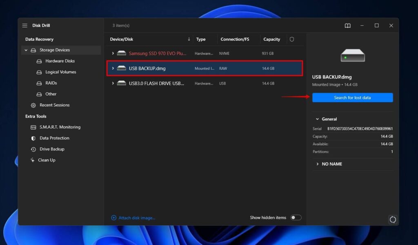Expand the NO NAME partition details
This screenshot has width=418, height=245.
pyautogui.click(x=318, y=163)
